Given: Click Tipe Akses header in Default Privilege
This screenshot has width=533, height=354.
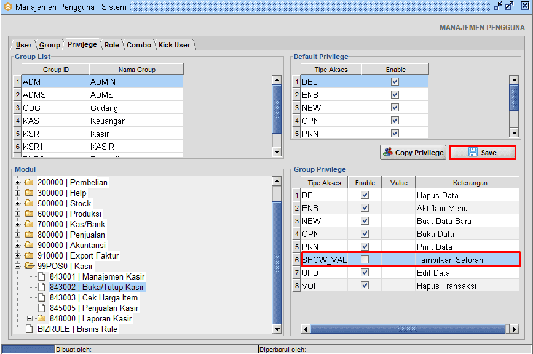Looking at the screenshot, I should point(331,70).
